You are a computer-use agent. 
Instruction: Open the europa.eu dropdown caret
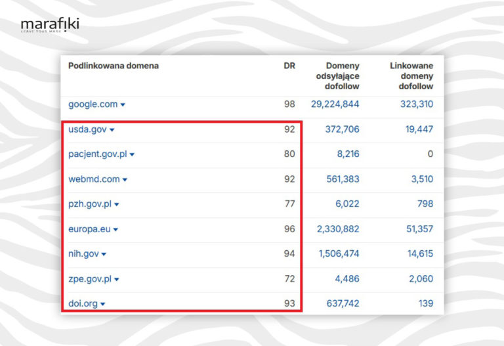click(x=115, y=230)
